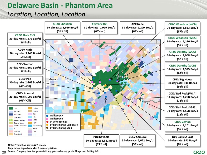Viewport: 207px width, 155px height.
Task: Click the pink APC Irene well marker on map
Action: 110,62
